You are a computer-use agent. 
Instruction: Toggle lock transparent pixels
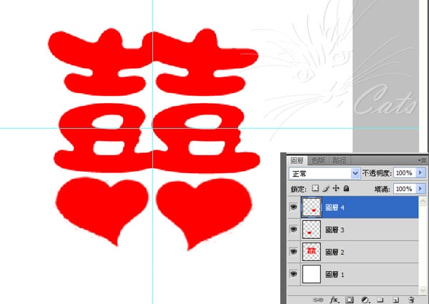click(315, 188)
